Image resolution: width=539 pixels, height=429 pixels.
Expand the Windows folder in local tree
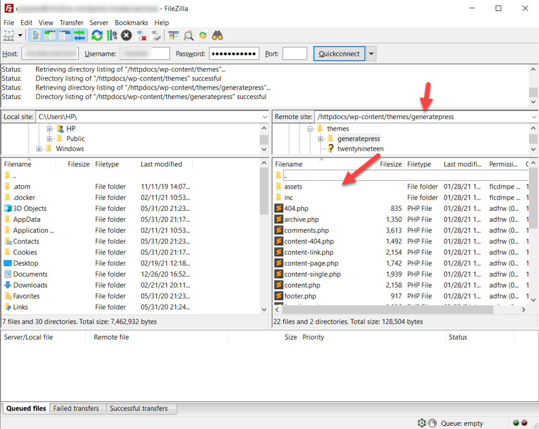tap(39, 149)
